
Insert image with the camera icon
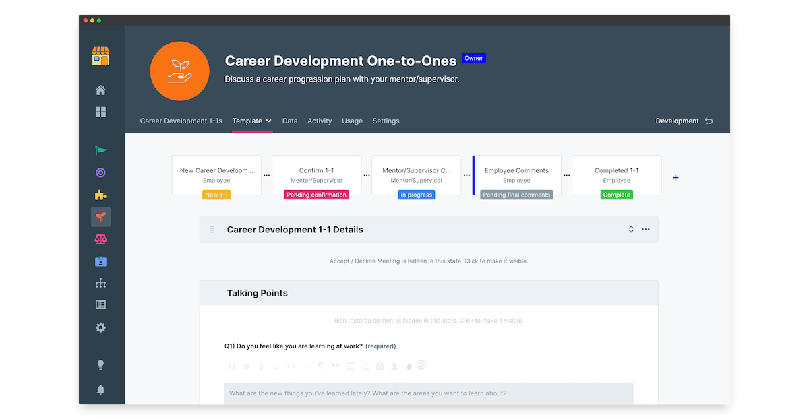[x=380, y=366]
